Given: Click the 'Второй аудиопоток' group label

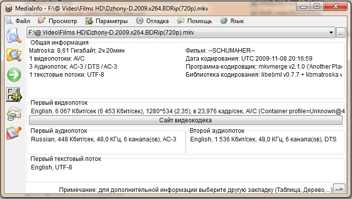Looking at the screenshot, I should (217, 131).
